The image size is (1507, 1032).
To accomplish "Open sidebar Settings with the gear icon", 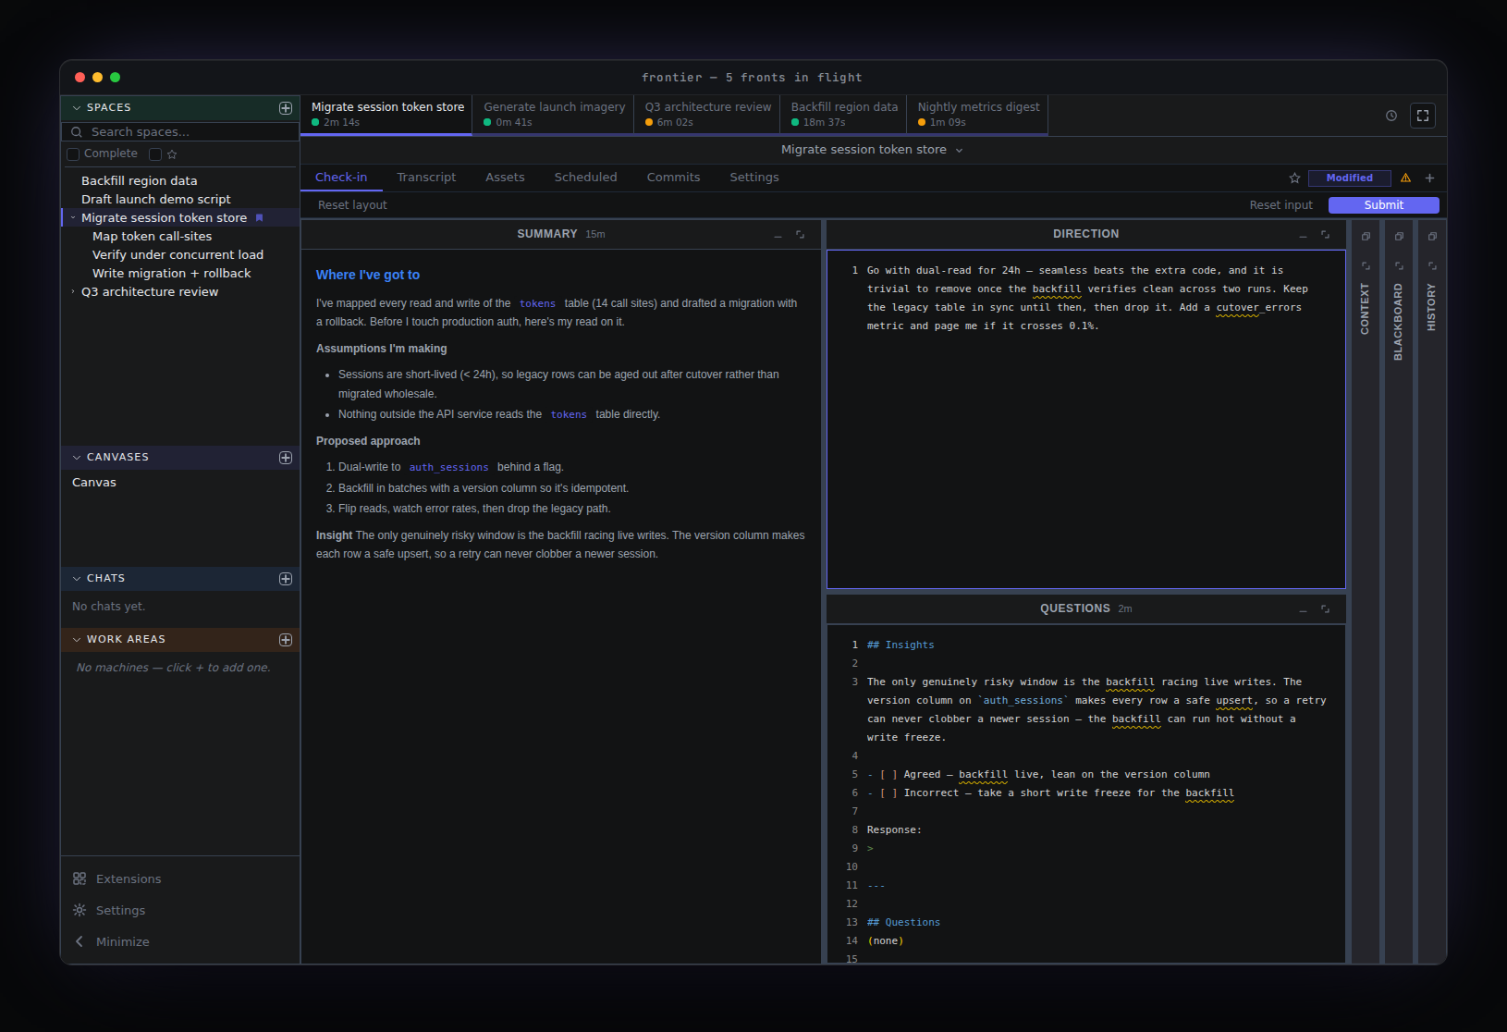I will (80, 910).
